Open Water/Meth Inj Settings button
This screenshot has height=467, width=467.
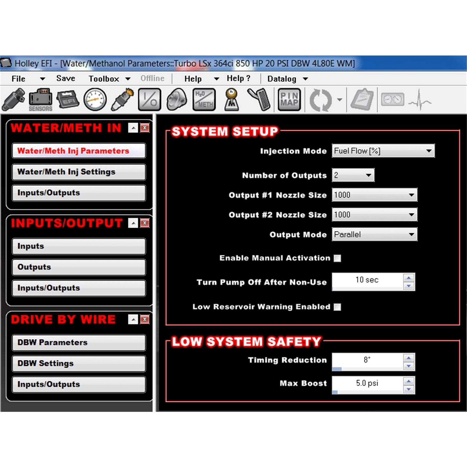79,172
